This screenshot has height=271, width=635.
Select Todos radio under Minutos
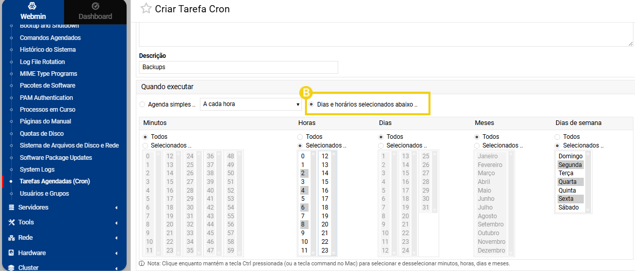coord(146,137)
